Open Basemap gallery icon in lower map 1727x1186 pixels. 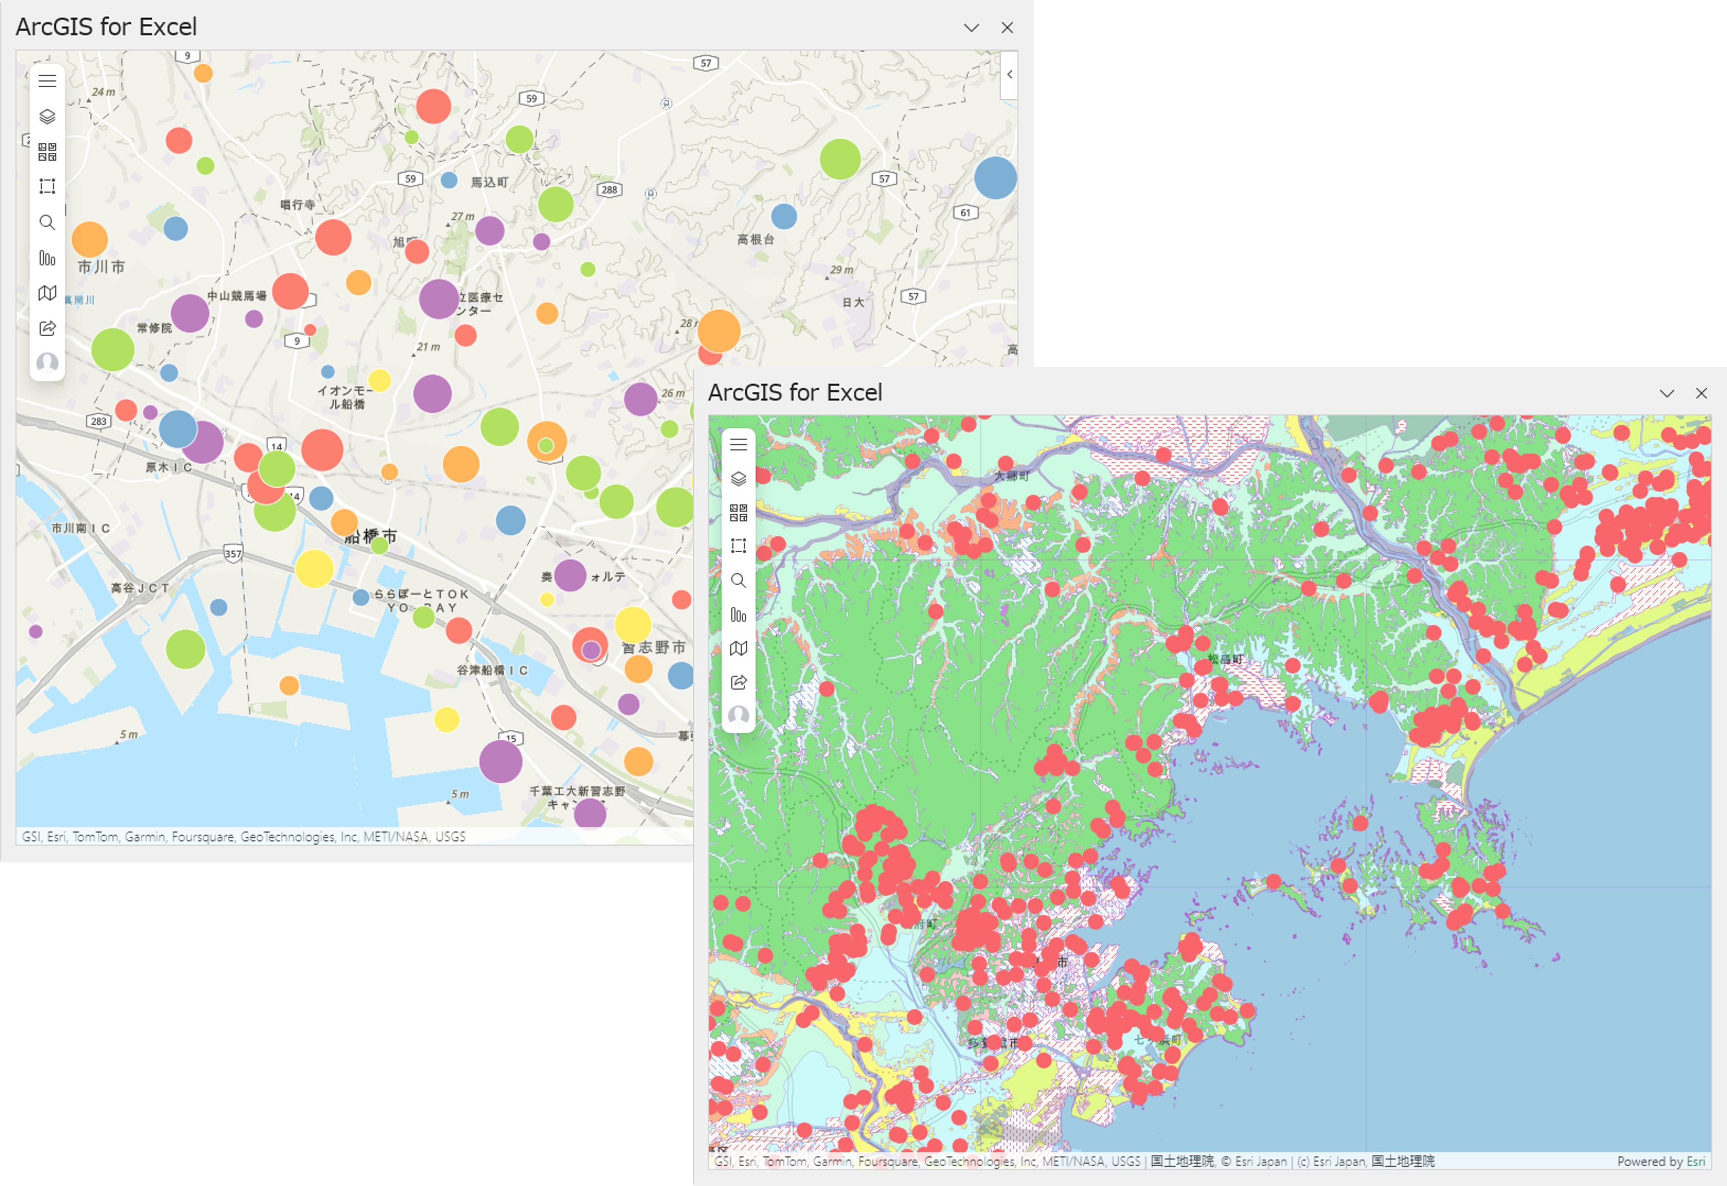point(738,513)
